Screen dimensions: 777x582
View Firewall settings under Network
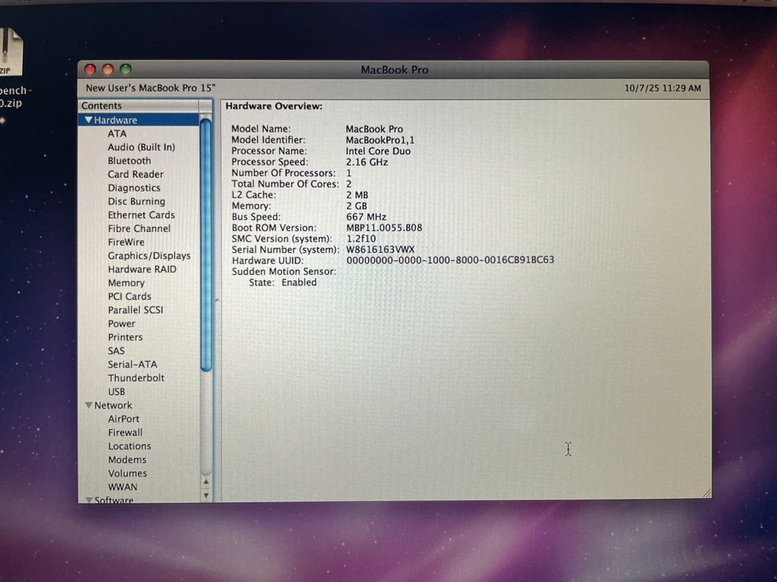click(125, 432)
